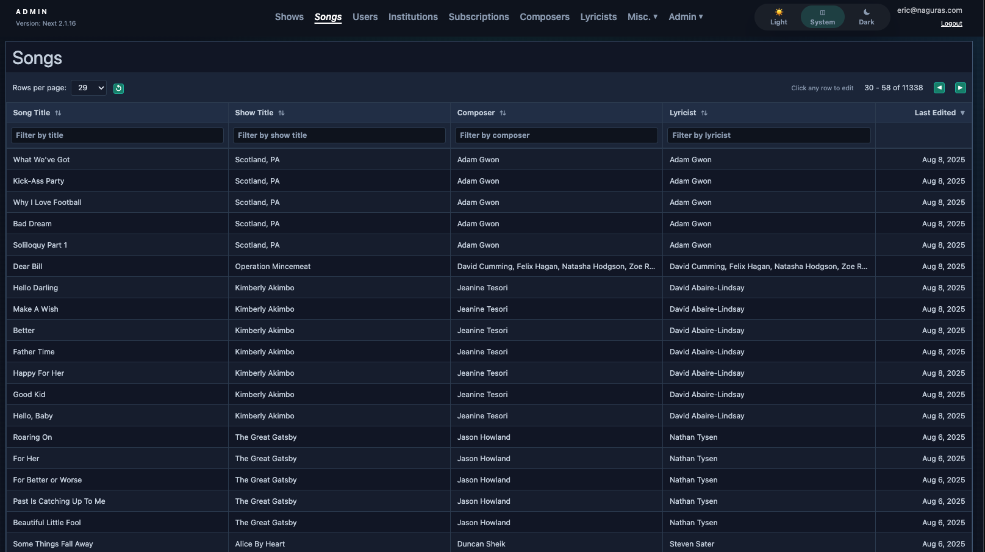The width and height of the screenshot is (985, 552).
Task: Navigate to Composers
Action: (545, 17)
